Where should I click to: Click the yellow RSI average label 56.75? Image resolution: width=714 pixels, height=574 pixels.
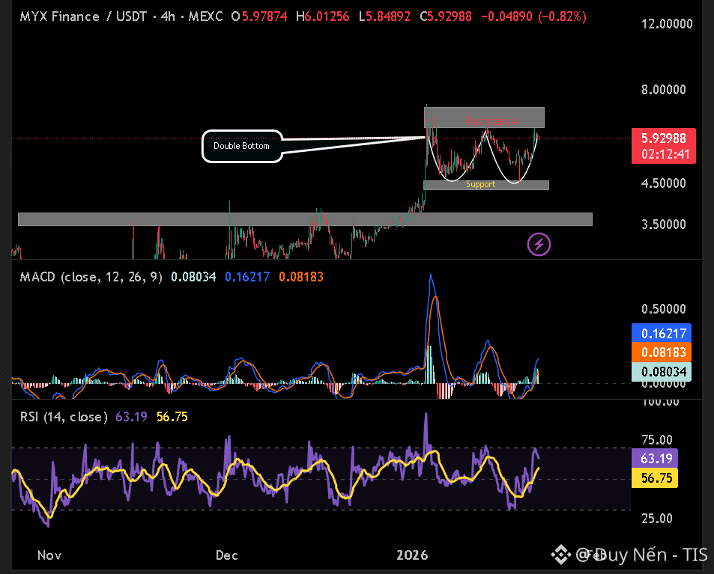tap(655, 477)
